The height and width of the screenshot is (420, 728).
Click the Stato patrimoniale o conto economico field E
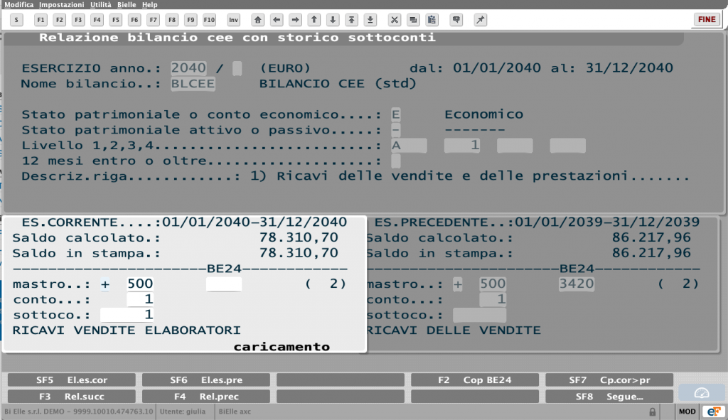pos(395,114)
